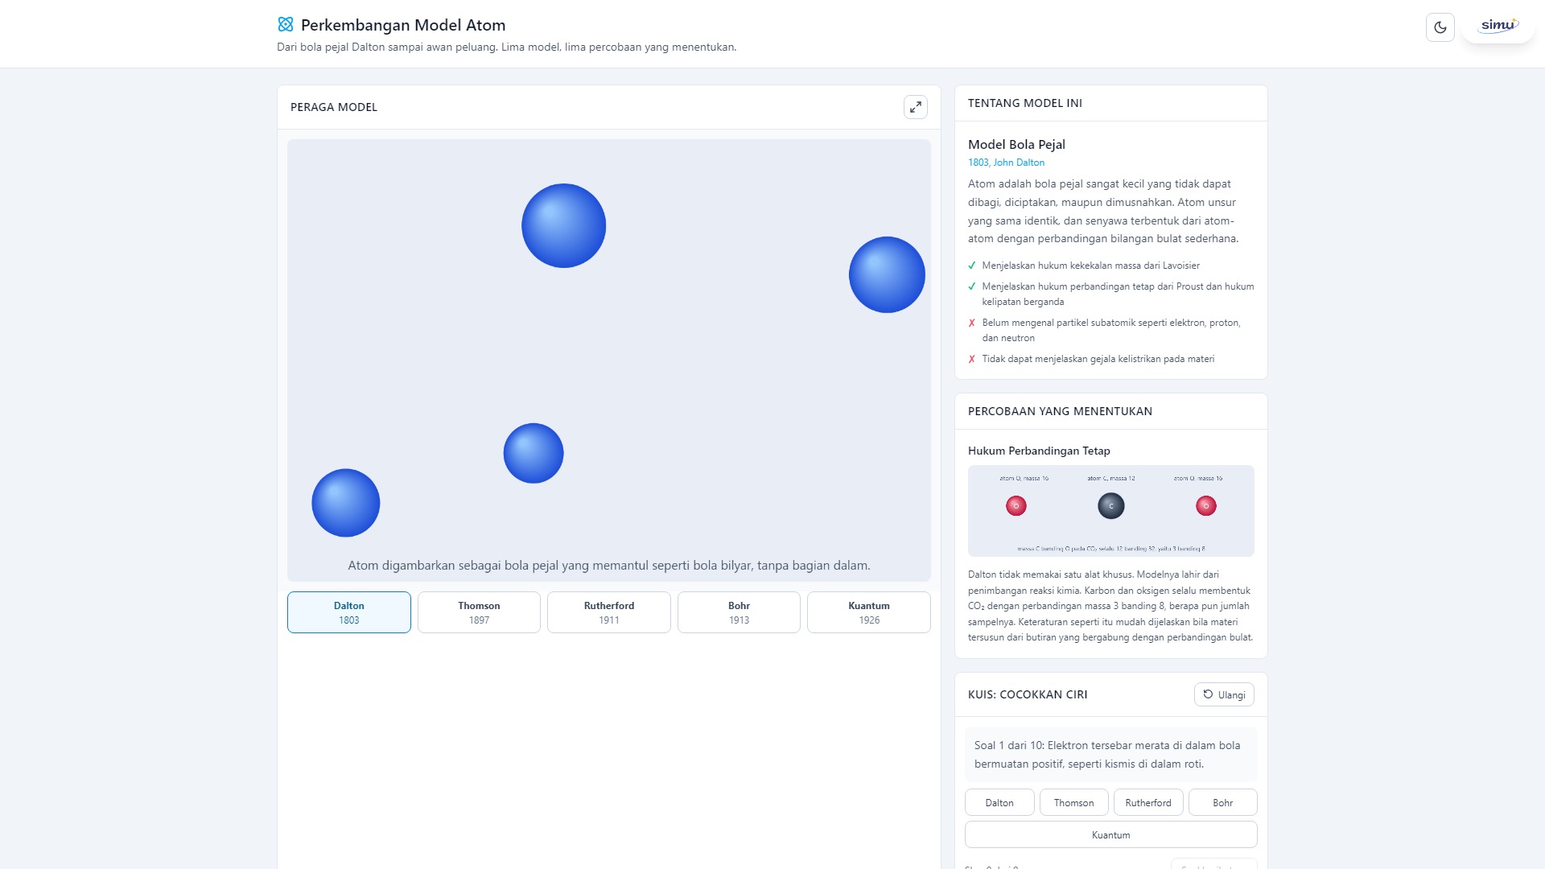The height and width of the screenshot is (869, 1545).
Task: Pick Kuantum as the quiz answer
Action: [x=1110, y=834]
